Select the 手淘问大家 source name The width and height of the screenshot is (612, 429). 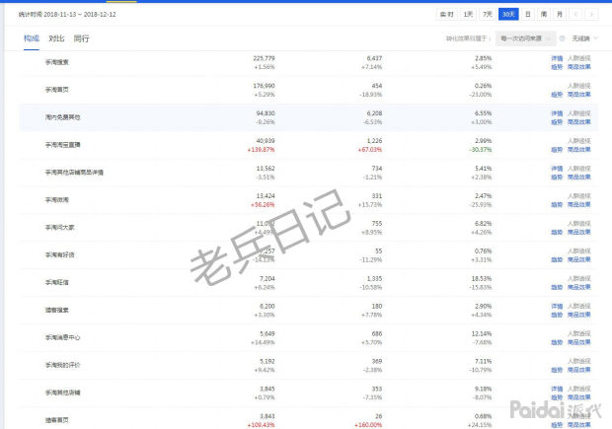tap(59, 228)
